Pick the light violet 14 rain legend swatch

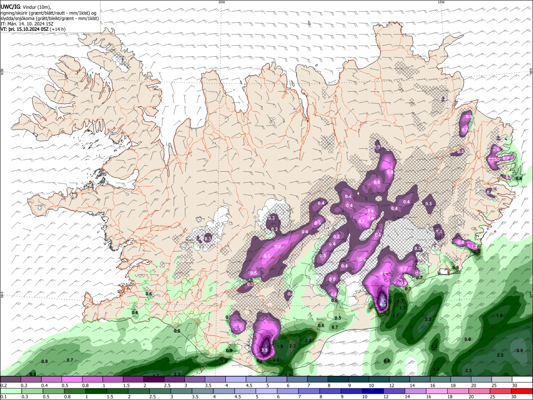[415, 391]
